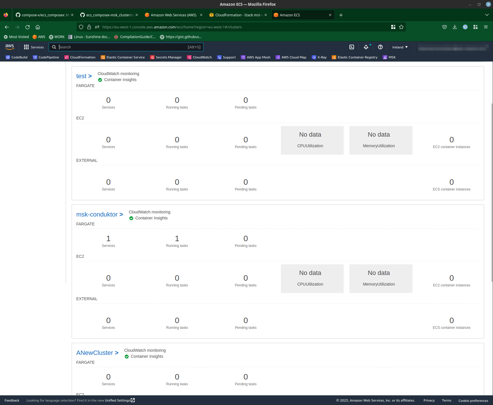Open the ANewCluster cluster link
The height and width of the screenshot is (405, 493).
pyautogui.click(x=97, y=353)
